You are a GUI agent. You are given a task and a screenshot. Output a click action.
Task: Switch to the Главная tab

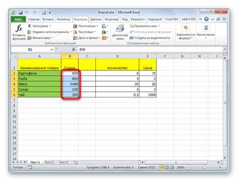[34, 19]
